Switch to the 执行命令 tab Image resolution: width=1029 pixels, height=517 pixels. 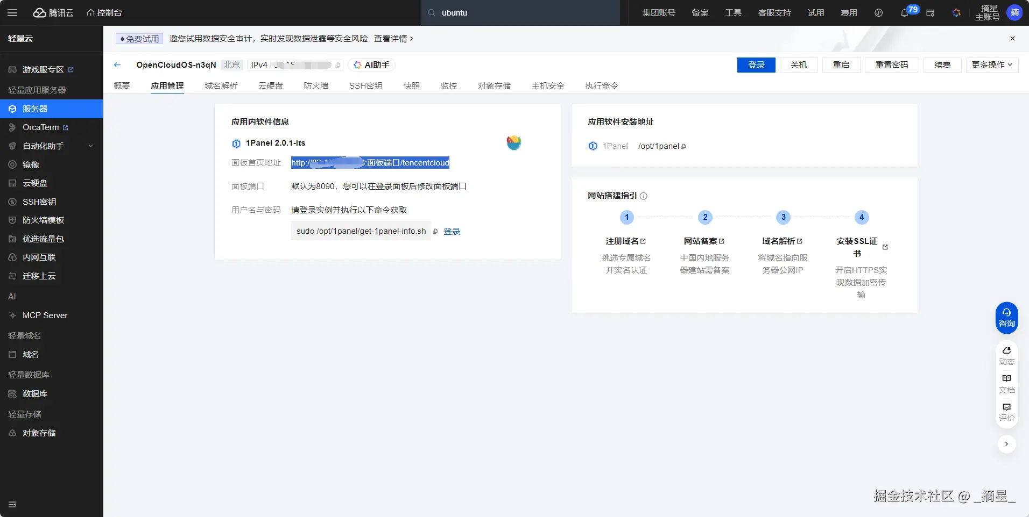point(602,86)
